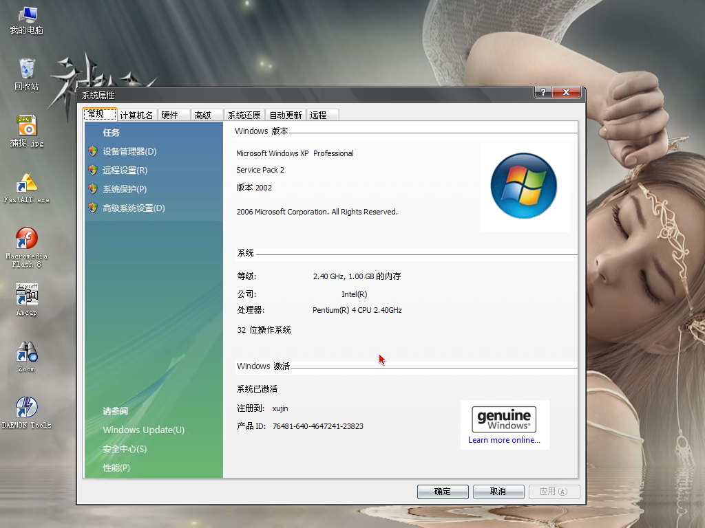Open Windows Update(U) link
705x528 pixels.
point(143,430)
